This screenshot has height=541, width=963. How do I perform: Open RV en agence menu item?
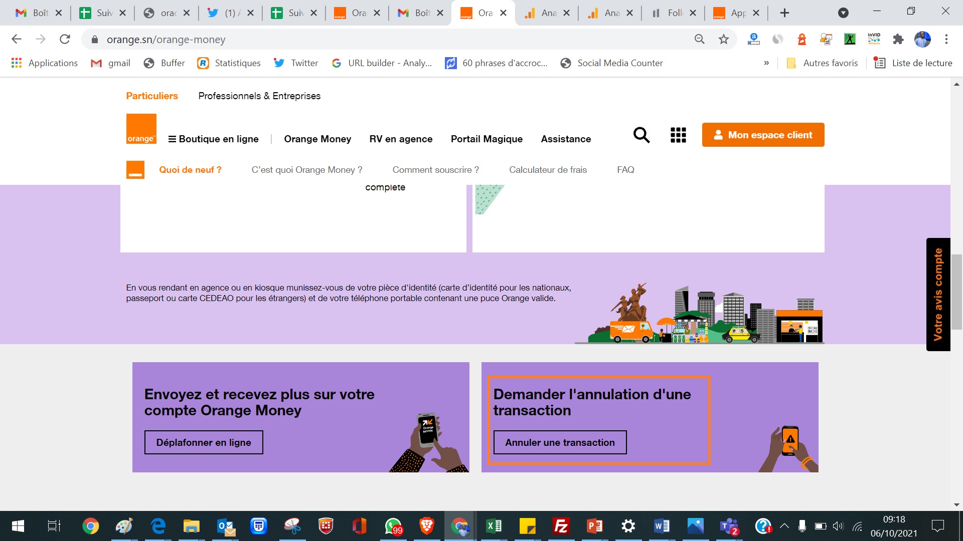pos(401,139)
